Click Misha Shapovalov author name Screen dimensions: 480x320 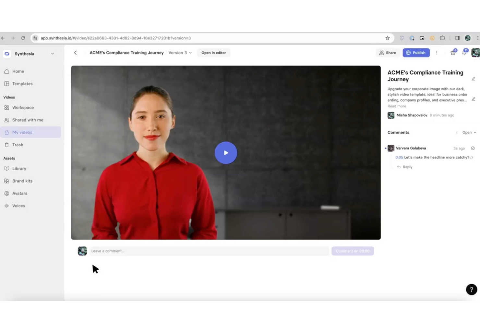[412, 115]
